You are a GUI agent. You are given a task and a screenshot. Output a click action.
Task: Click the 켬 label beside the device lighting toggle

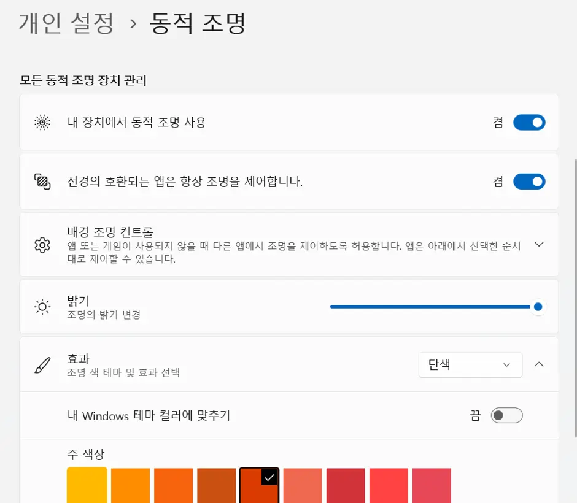[x=498, y=123]
